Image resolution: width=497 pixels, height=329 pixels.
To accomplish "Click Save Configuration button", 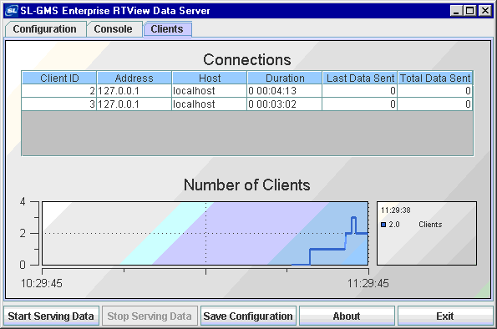I will (x=248, y=316).
